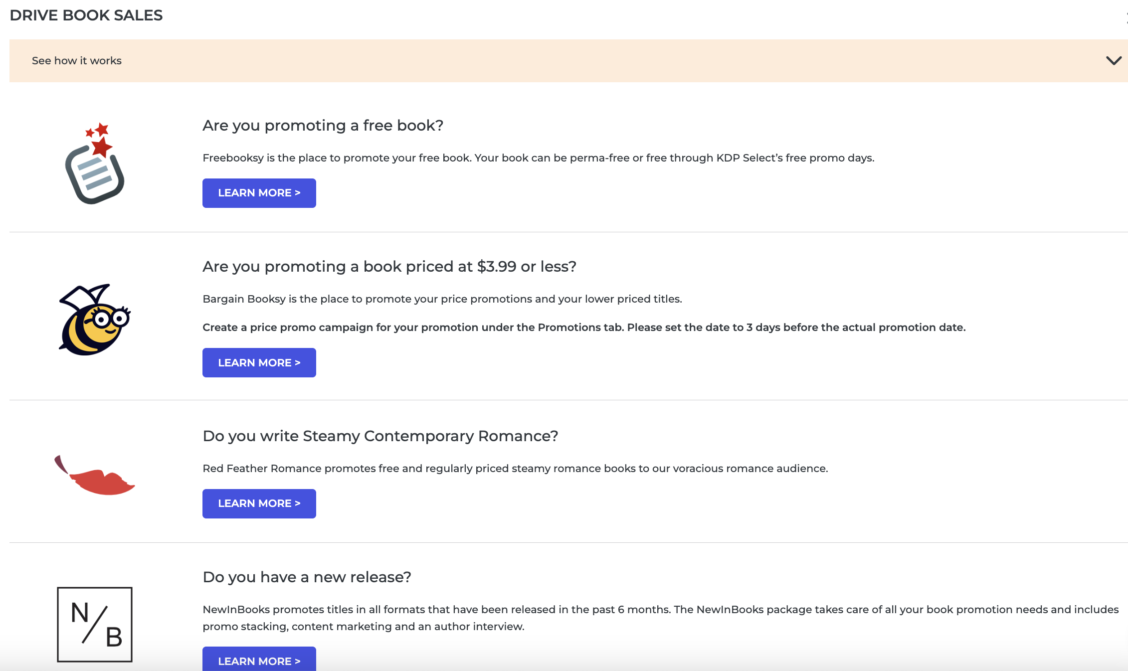
Task: Click heading Do you write Steamy Contemporary Romance?
Action: 380,436
